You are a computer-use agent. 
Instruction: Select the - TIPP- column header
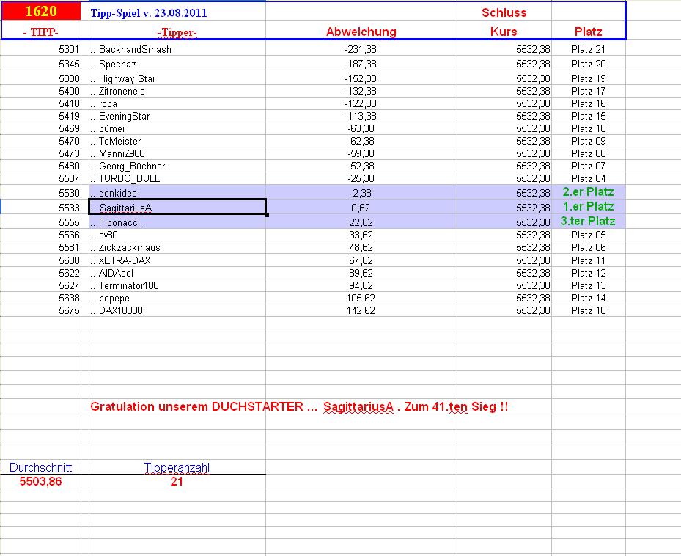pos(41,32)
